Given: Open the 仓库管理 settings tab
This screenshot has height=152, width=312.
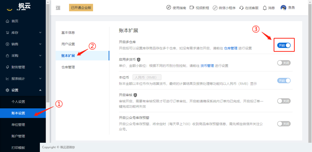Looking at the screenshot, I should (x=82, y=67).
